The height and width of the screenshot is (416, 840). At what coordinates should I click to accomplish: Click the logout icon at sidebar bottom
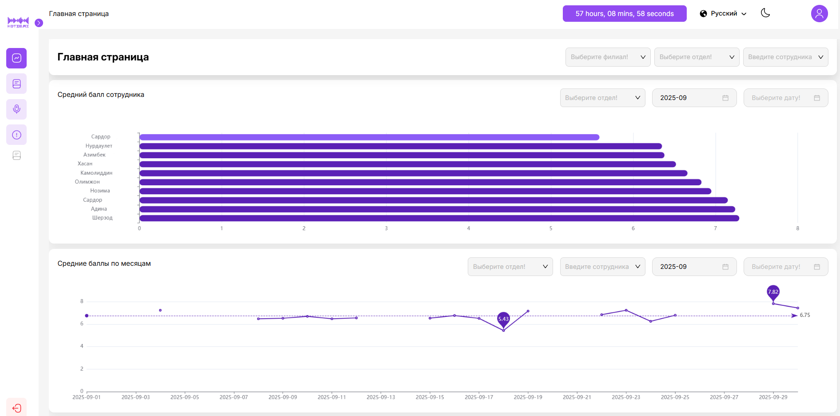[x=16, y=408]
